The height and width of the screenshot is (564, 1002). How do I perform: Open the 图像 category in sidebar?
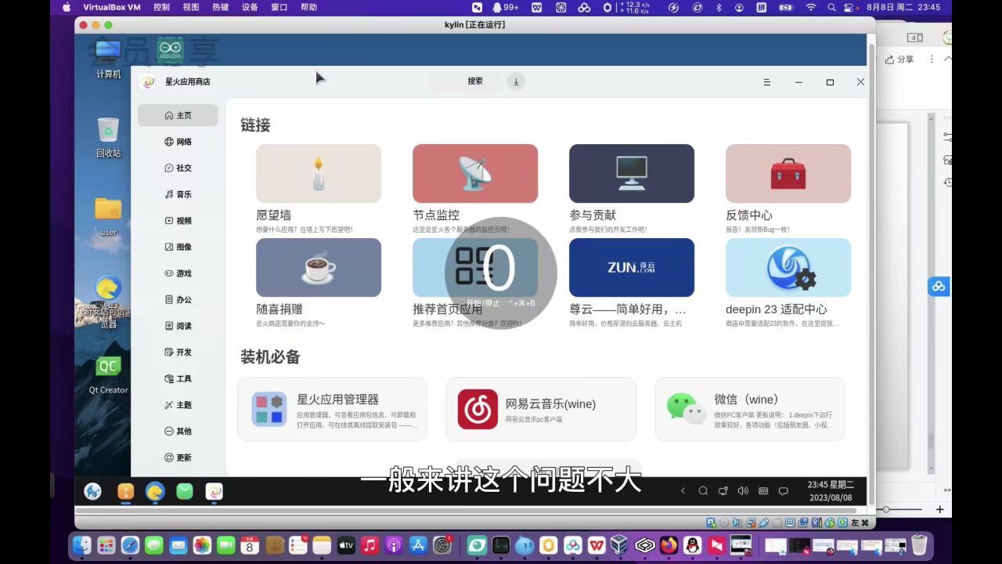click(x=178, y=247)
